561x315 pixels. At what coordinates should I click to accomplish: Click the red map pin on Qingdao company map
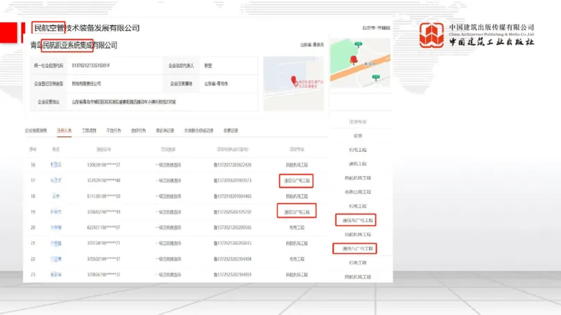(294, 80)
